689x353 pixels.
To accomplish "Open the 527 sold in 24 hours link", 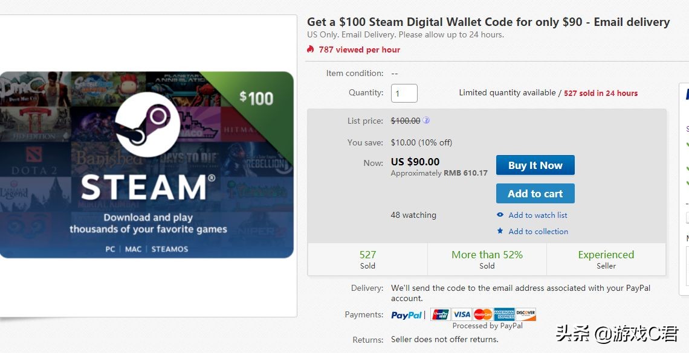I will pyautogui.click(x=601, y=93).
